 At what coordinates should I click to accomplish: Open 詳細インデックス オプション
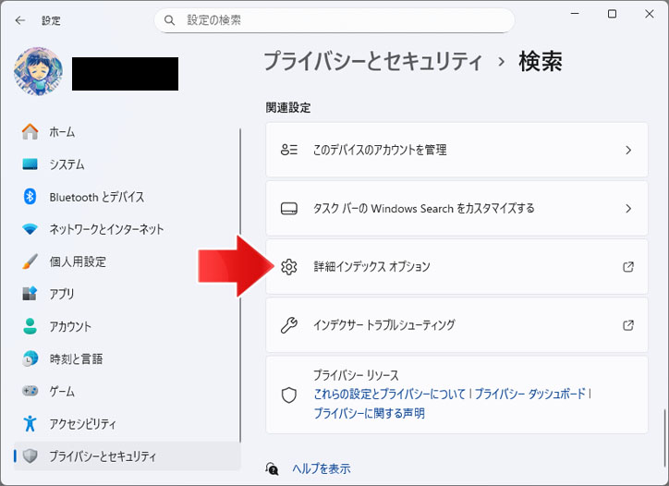click(x=371, y=267)
